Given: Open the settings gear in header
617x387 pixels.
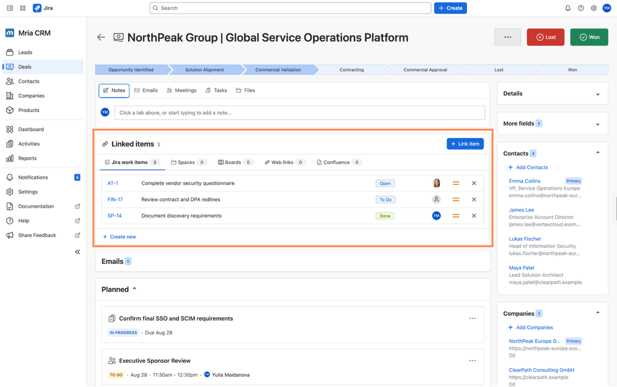Looking at the screenshot, I should 594,8.
